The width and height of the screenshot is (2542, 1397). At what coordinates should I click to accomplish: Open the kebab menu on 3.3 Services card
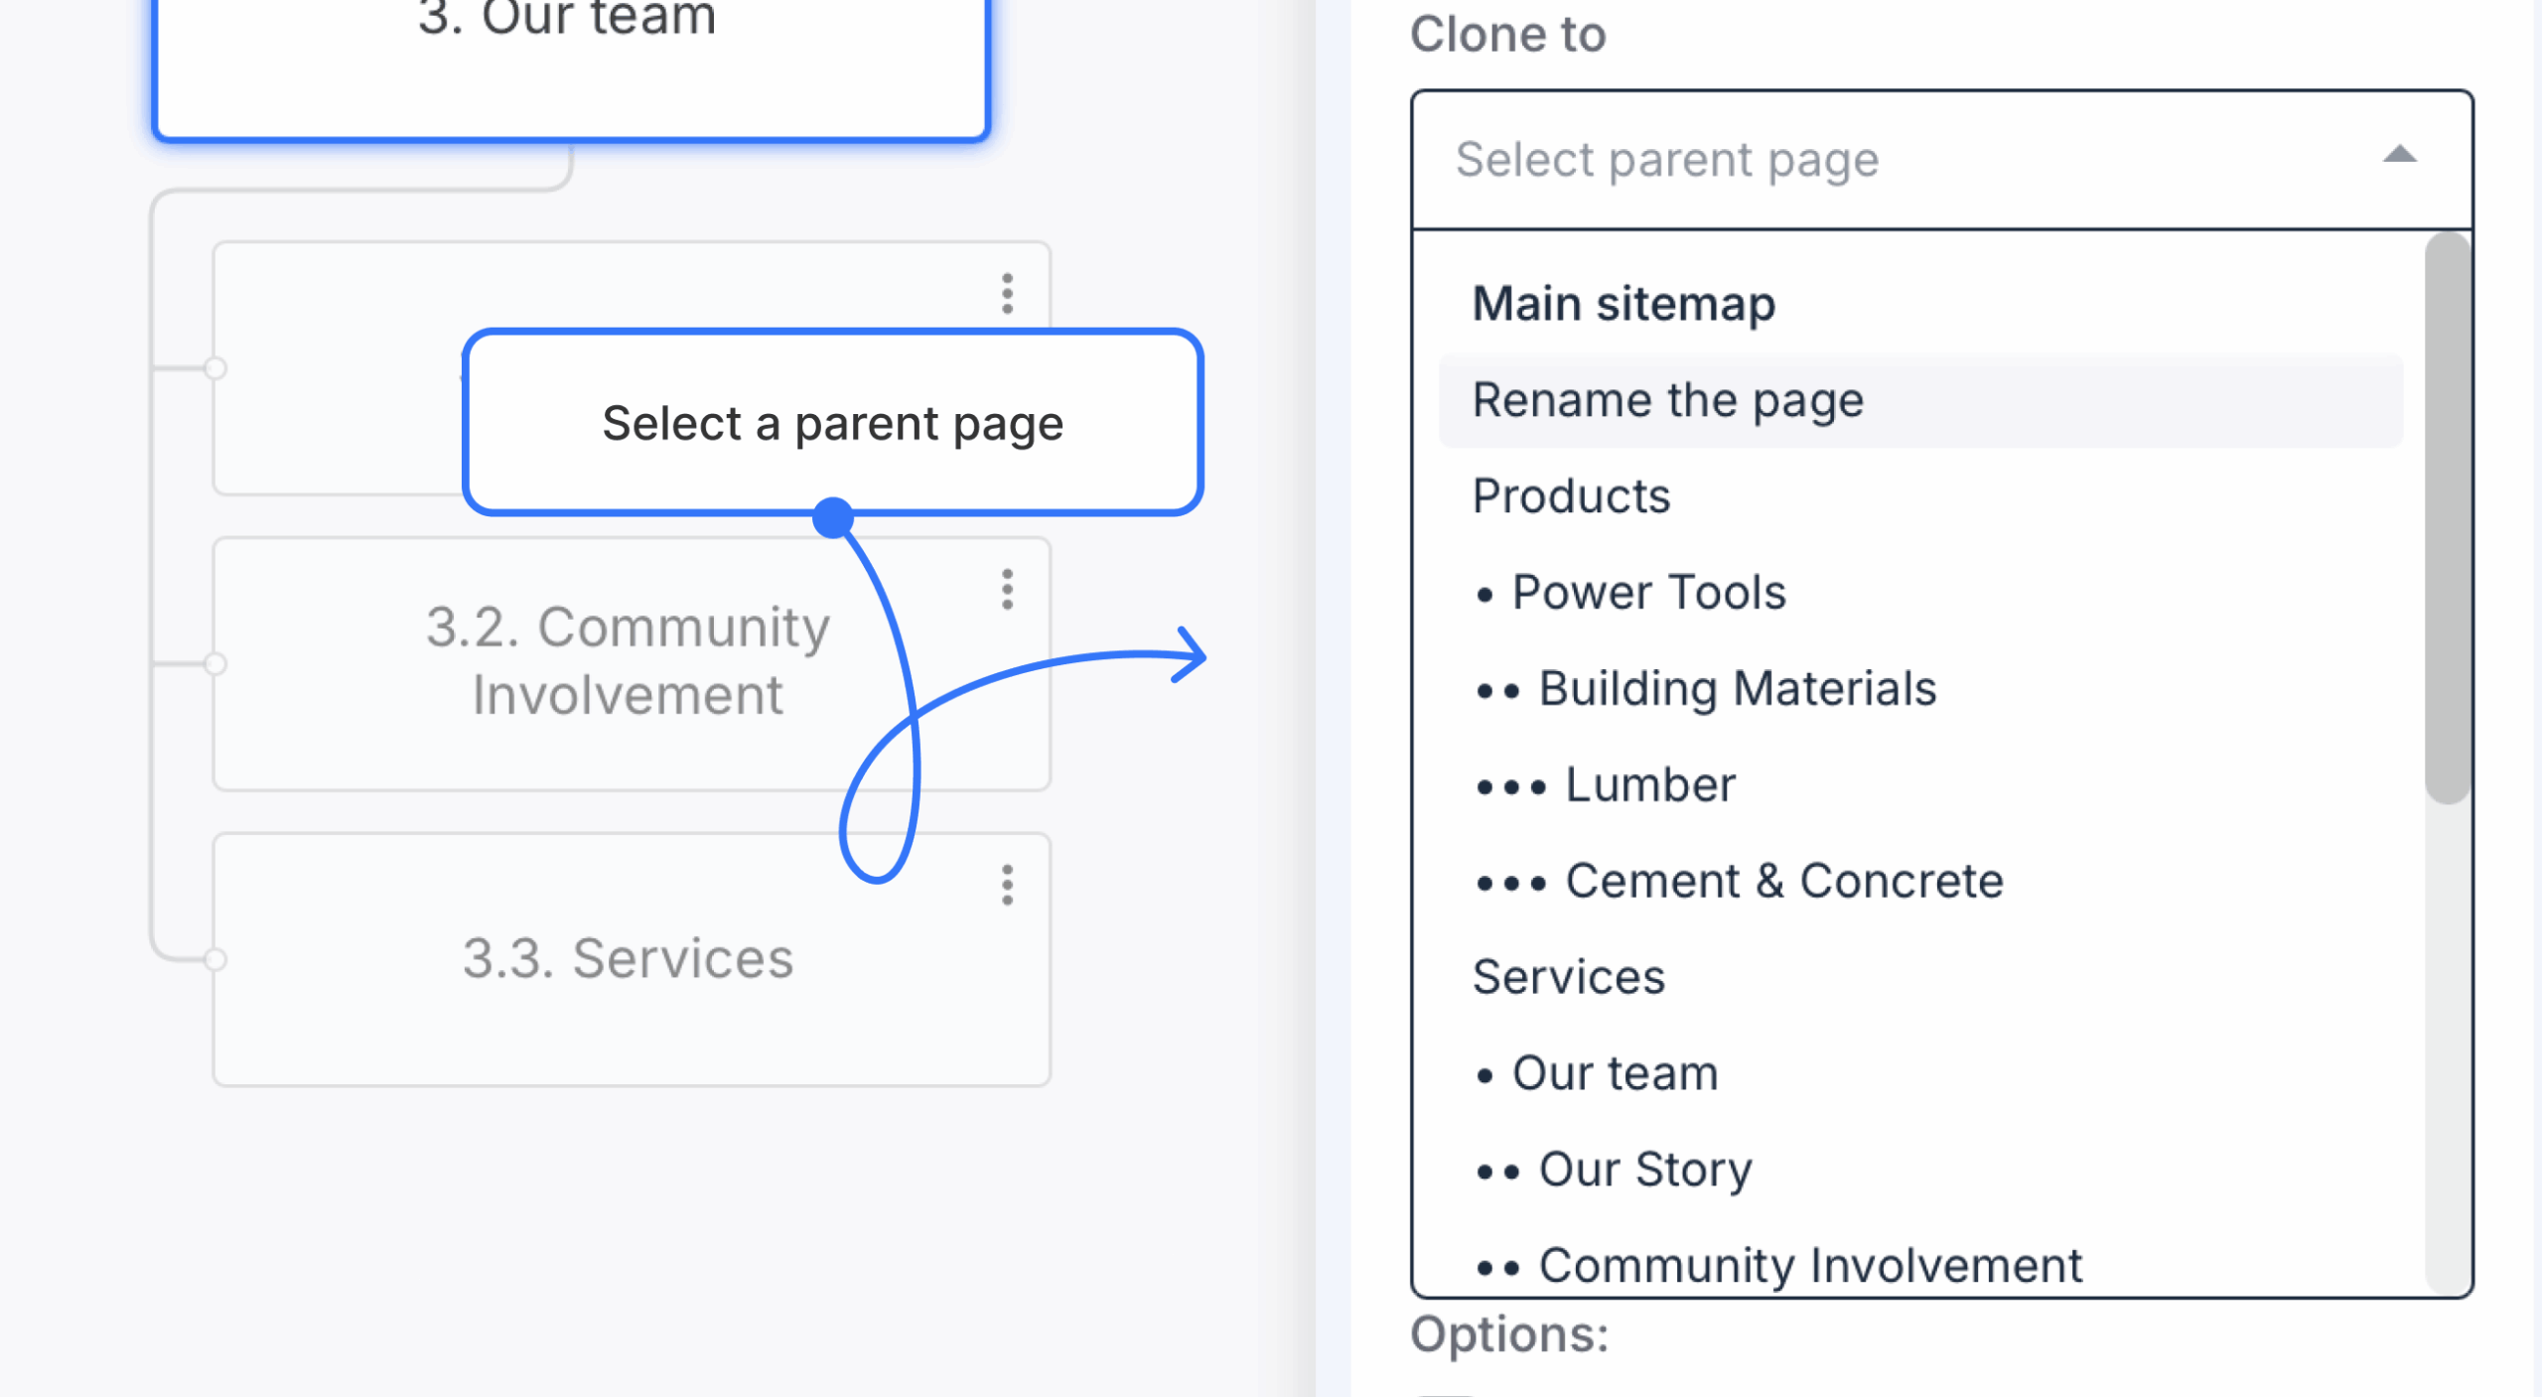1007,884
